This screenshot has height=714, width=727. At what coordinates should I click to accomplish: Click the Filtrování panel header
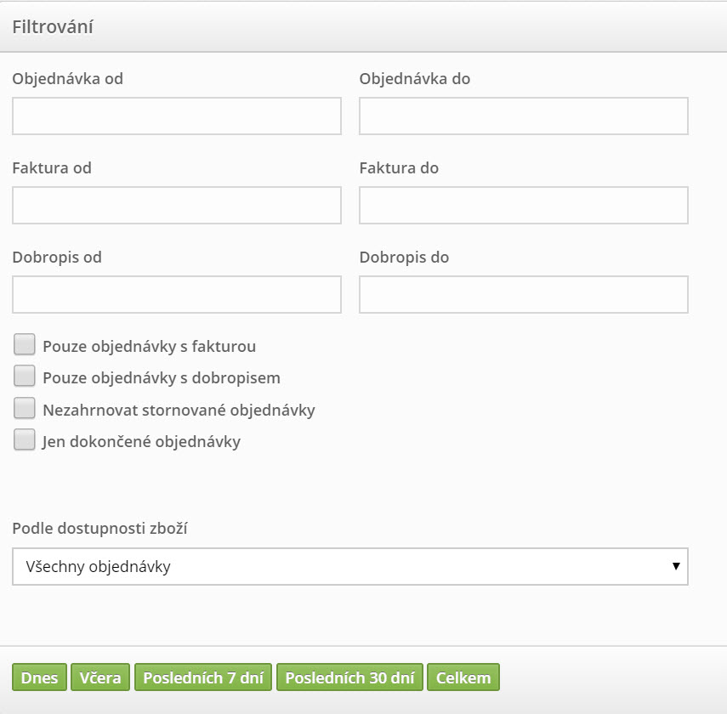point(364,27)
